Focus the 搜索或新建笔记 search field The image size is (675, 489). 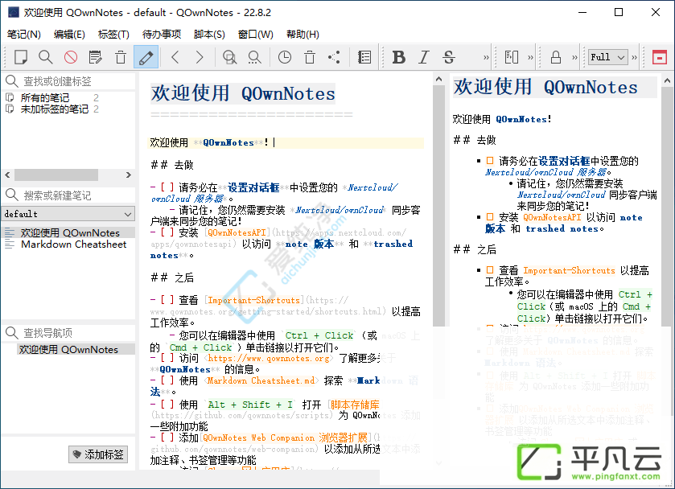point(77,195)
